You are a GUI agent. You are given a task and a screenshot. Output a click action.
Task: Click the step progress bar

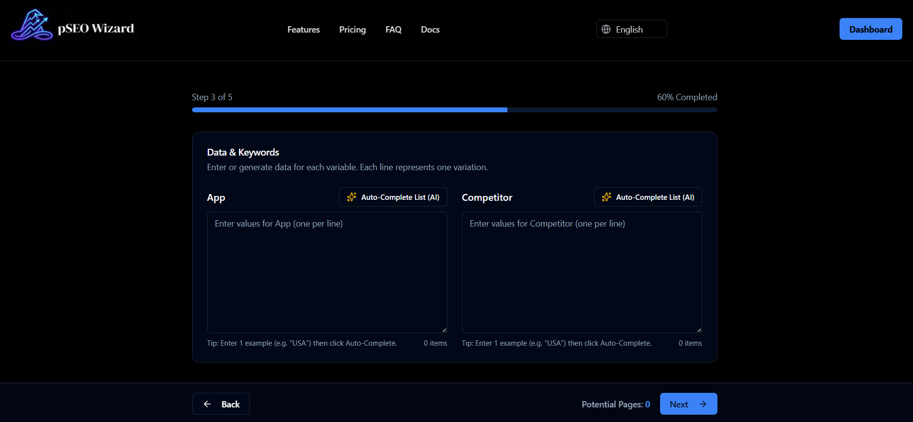click(x=454, y=110)
